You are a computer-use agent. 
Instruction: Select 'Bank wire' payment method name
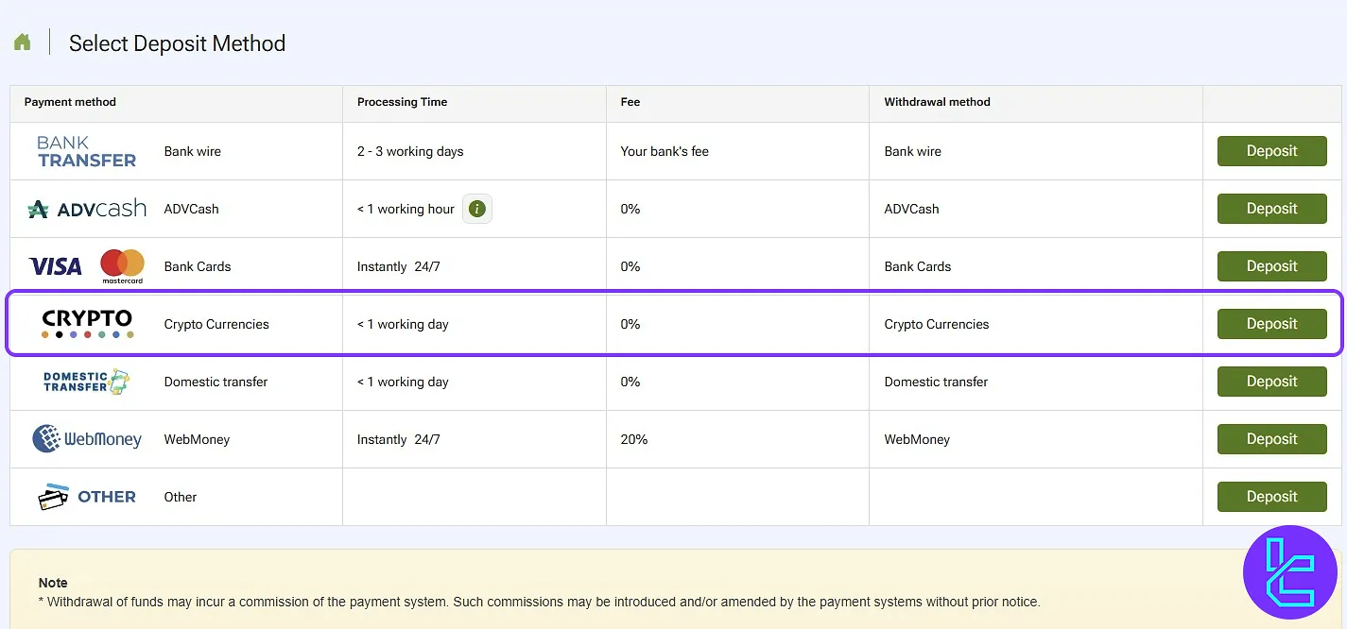(193, 151)
